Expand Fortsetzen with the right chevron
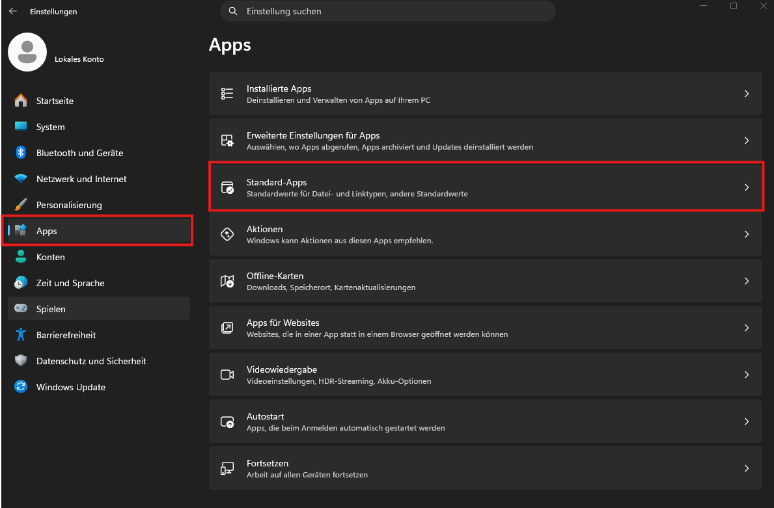 point(746,468)
